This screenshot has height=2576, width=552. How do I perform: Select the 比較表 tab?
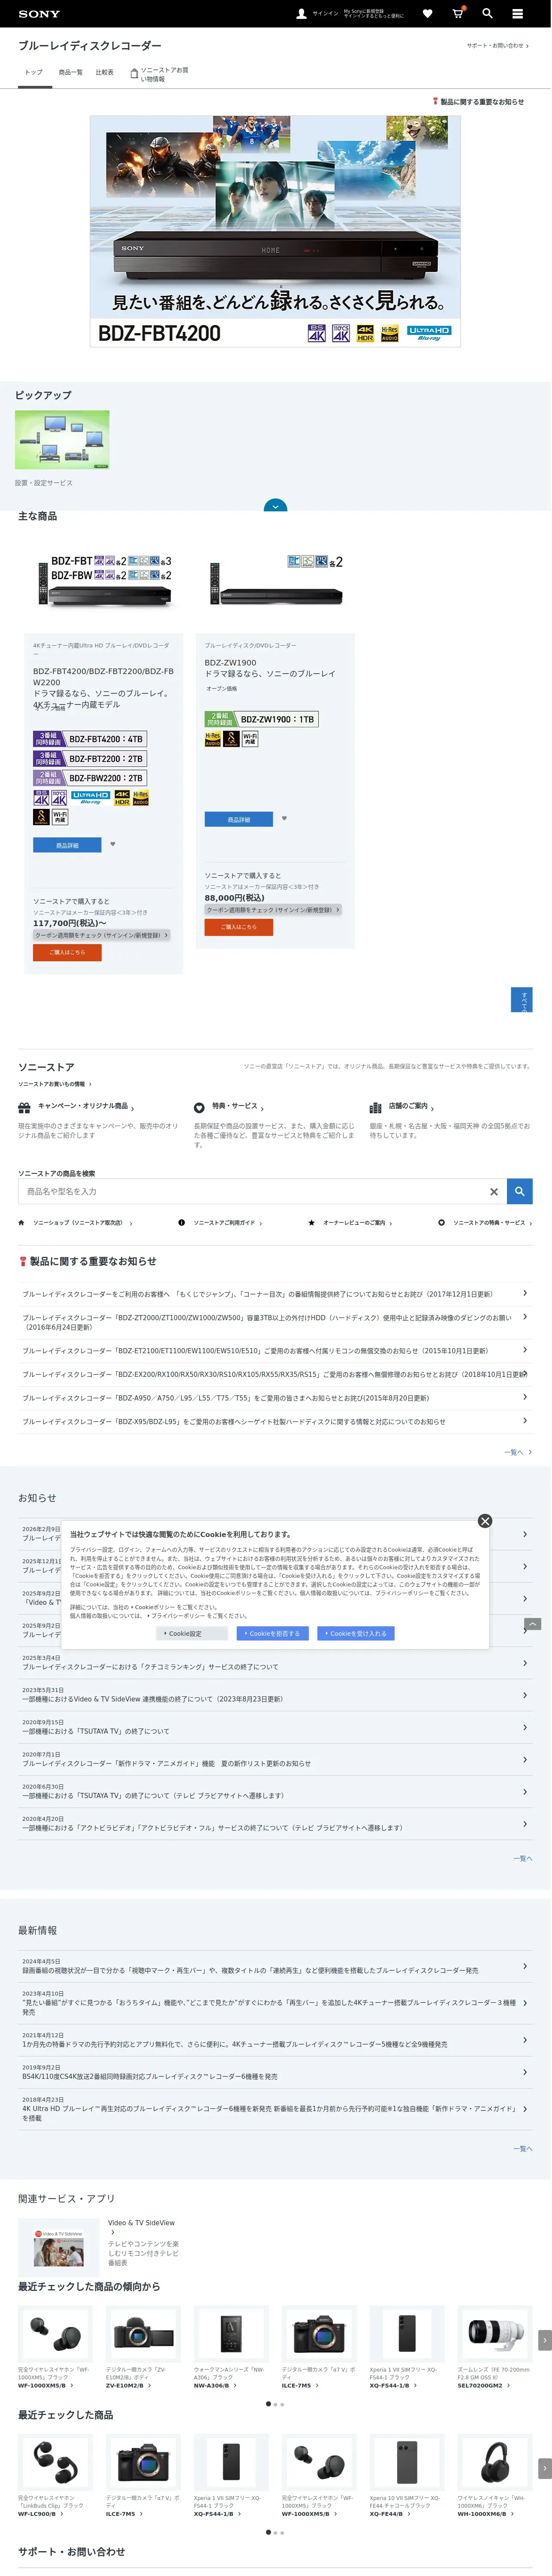[104, 73]
